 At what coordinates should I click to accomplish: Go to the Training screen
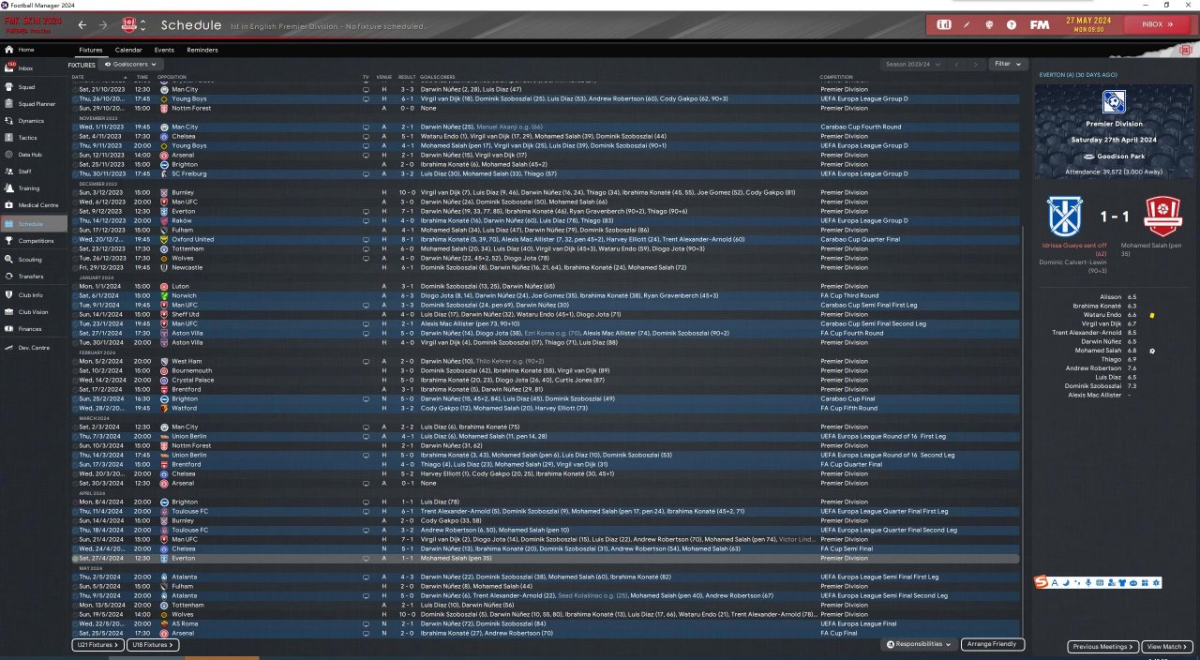(x=34, y=188)
